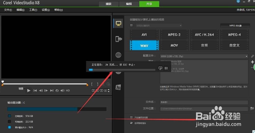Click the pencil icon to edit profile
Screen dimensions: 255x133
[x=252, y=56]
